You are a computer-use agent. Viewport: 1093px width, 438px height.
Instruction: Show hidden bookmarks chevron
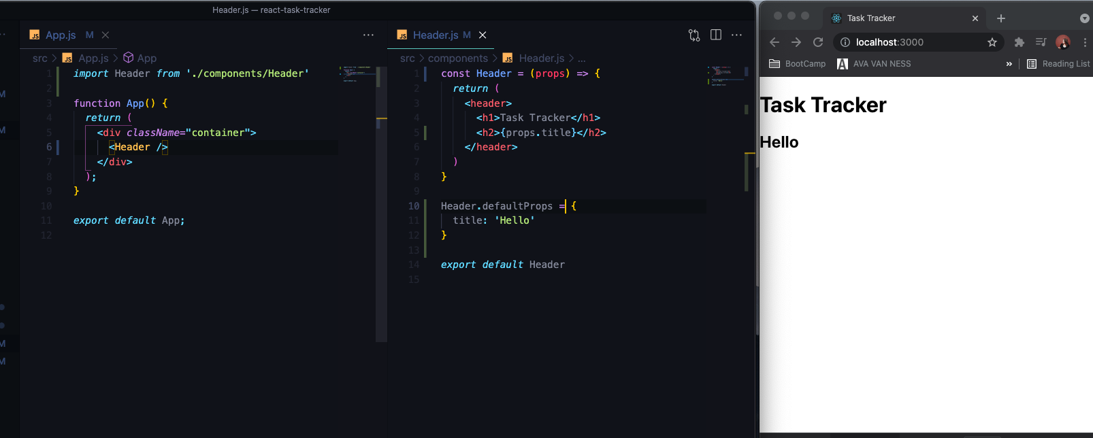pyautogui.click(x=1009, y=64)
